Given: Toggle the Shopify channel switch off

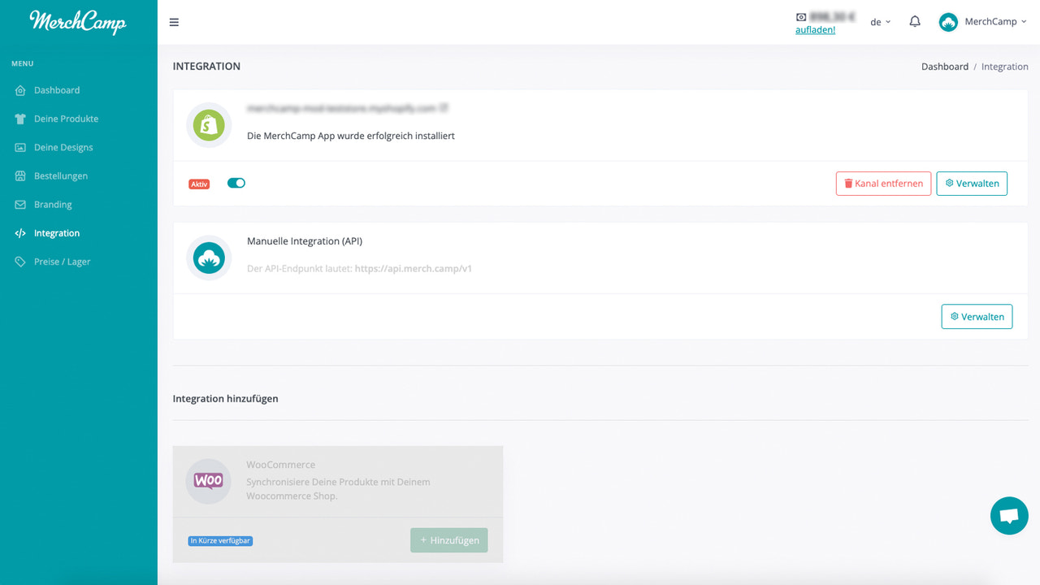Looking at the screenshot, I should click(236, 183).
